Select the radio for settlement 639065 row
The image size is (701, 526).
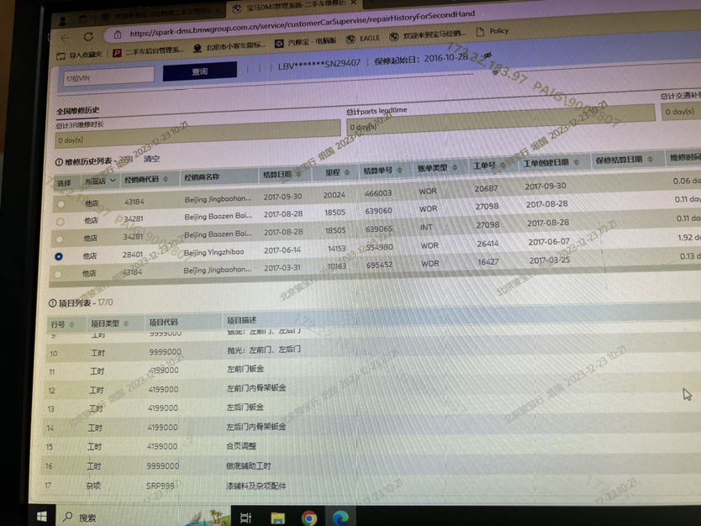[x=60, y=239]
